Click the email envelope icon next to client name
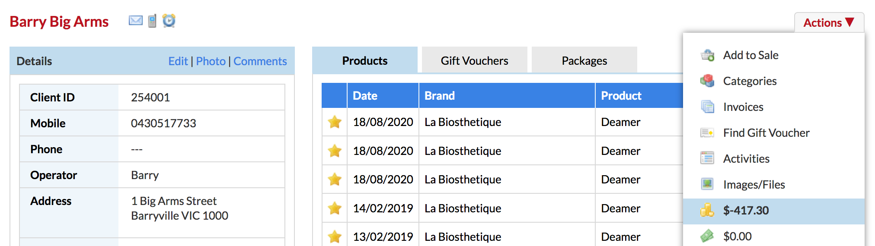 click(x=135, y=20)
